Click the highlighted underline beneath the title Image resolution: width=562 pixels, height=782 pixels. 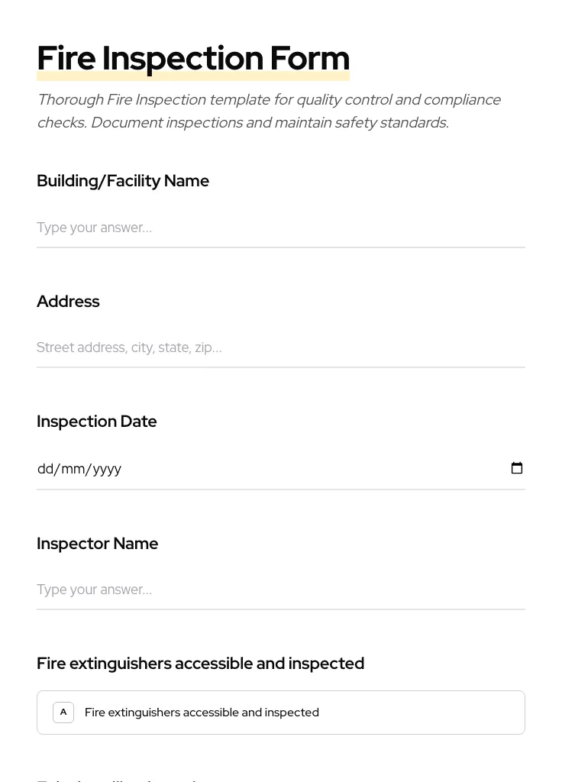193,75
